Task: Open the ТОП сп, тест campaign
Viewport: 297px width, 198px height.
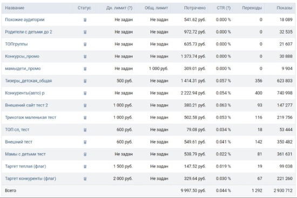Action: click(x=17, y=130)
